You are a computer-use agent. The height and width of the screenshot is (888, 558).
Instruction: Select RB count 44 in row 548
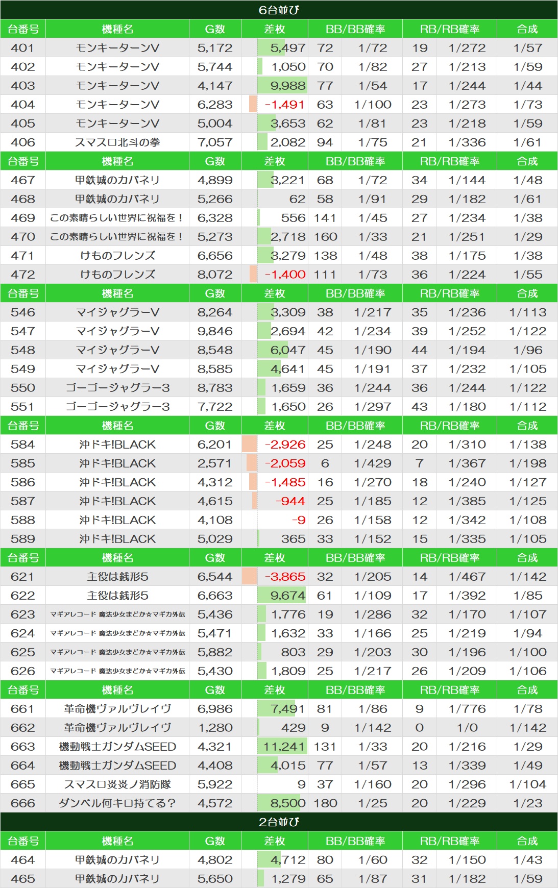[x=420, y=350]
